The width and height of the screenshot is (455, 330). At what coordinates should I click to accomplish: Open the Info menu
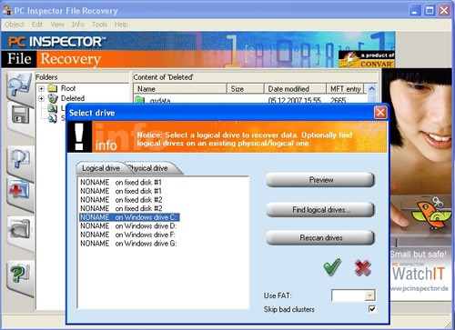tap(78, 25)
